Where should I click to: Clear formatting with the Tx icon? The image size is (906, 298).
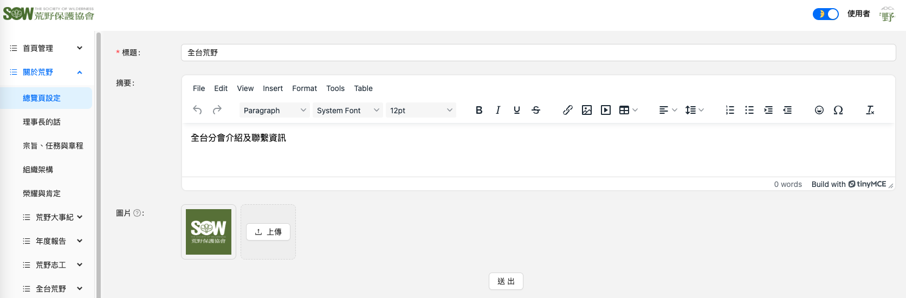coord(870,110)
